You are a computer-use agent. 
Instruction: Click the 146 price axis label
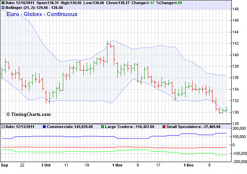tap(236, 20)
